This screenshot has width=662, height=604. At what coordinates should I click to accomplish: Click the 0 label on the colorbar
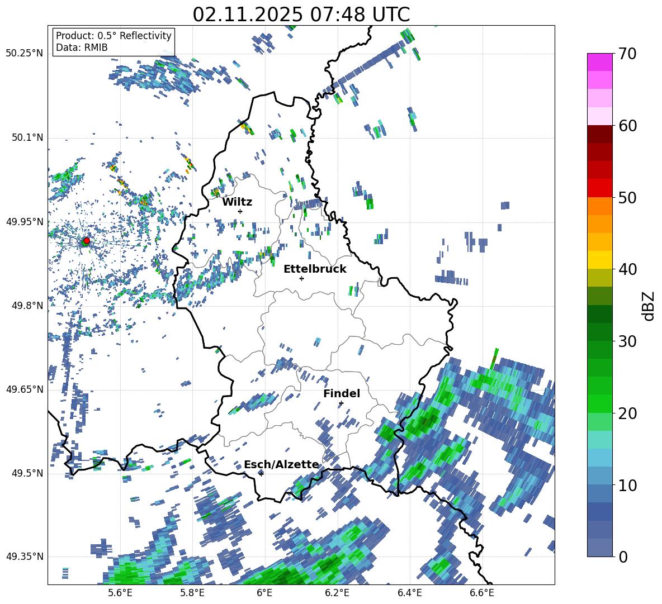coord(622,557)
